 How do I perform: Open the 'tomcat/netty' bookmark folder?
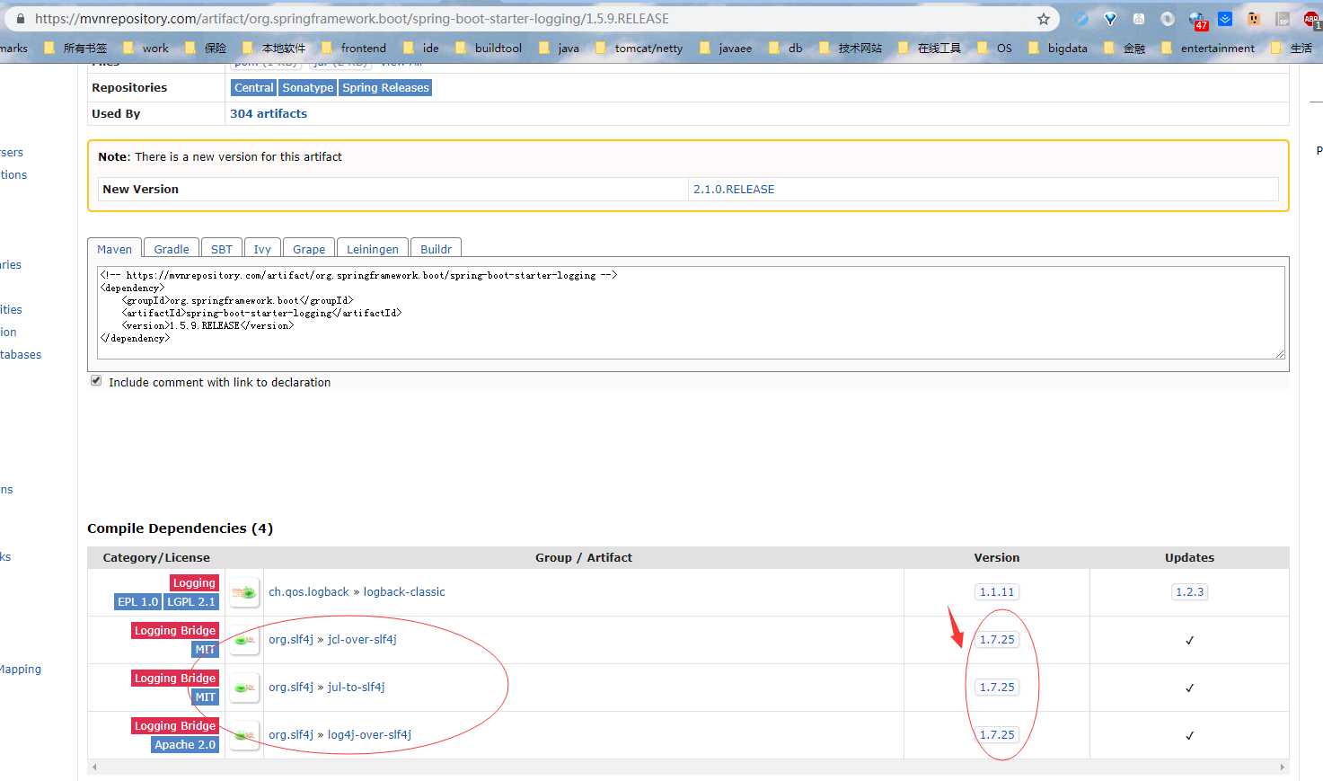click(x=639, y=49)
